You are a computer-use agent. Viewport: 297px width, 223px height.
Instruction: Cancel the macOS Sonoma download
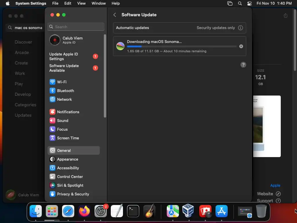pos(241,46)
